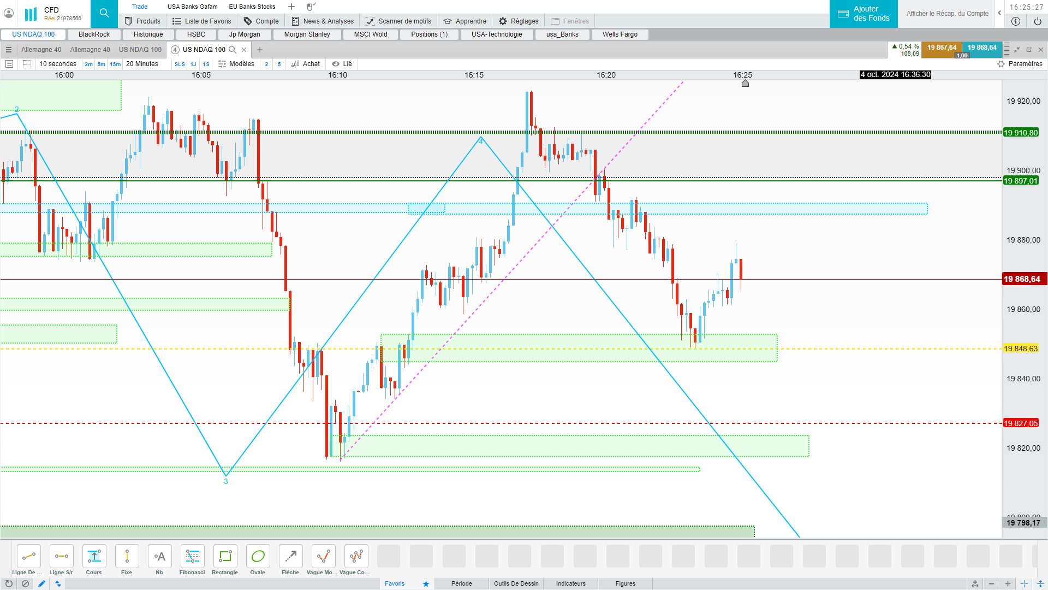Select the Flèche arrow tool
Screen dimensions: 1048x590
[x=290, y=557]
